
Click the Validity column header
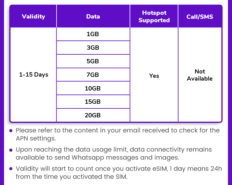(x=33, y=16)
